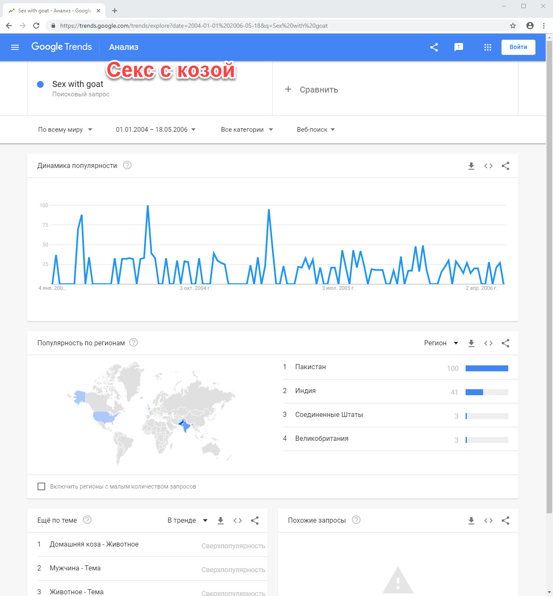Reload the current page
The width and height of the screenshot is (553, 596).
(36, 26)
